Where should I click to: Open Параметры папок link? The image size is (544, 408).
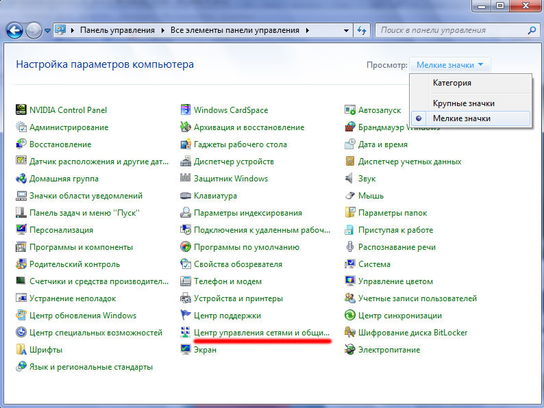click(x=393, y=213)
